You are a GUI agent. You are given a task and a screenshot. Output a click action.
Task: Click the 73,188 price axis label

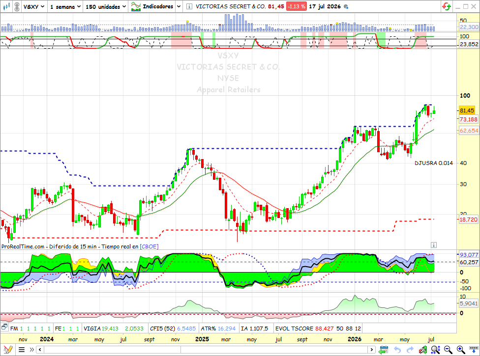point(468,119)
